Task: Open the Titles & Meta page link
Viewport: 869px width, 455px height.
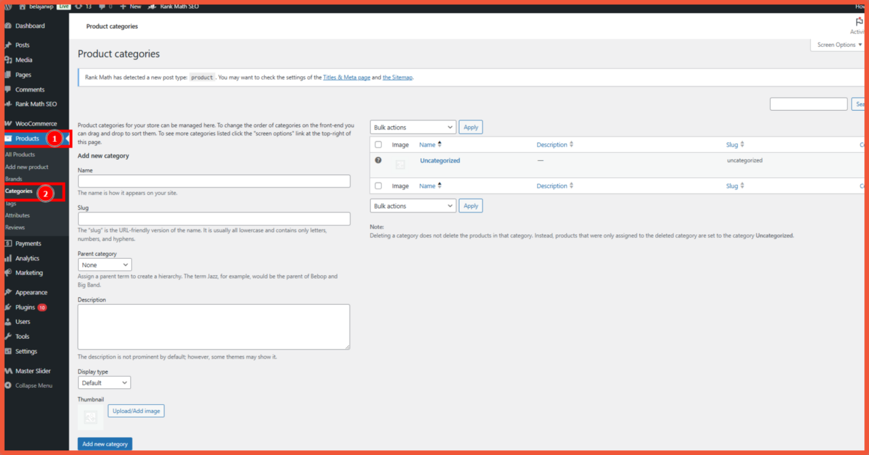Action: (x=346, y=77)
